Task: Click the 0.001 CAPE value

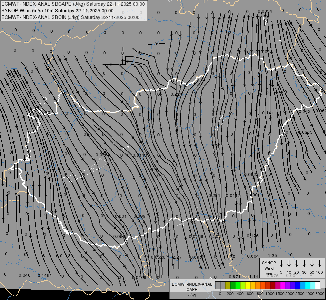Action: [x=121, y=216]
